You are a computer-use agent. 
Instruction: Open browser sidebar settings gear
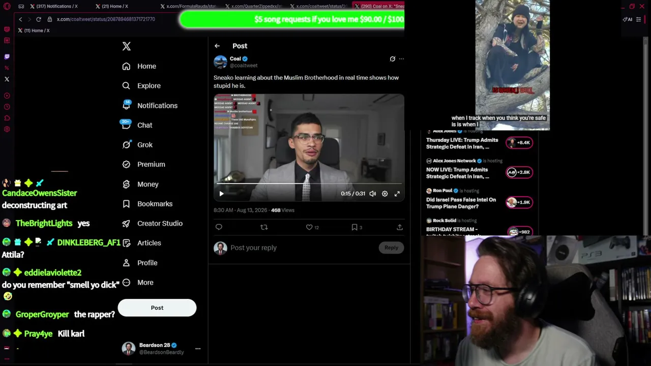[7, 129]
